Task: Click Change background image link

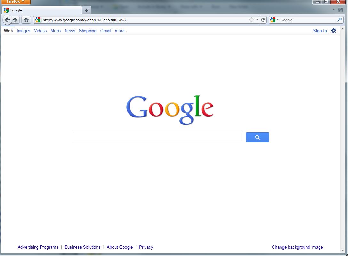Action: (x=297, y=247)
